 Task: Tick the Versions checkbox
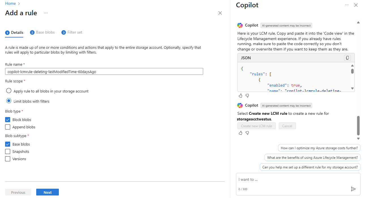pyautogui.click(x=8, y=159)
